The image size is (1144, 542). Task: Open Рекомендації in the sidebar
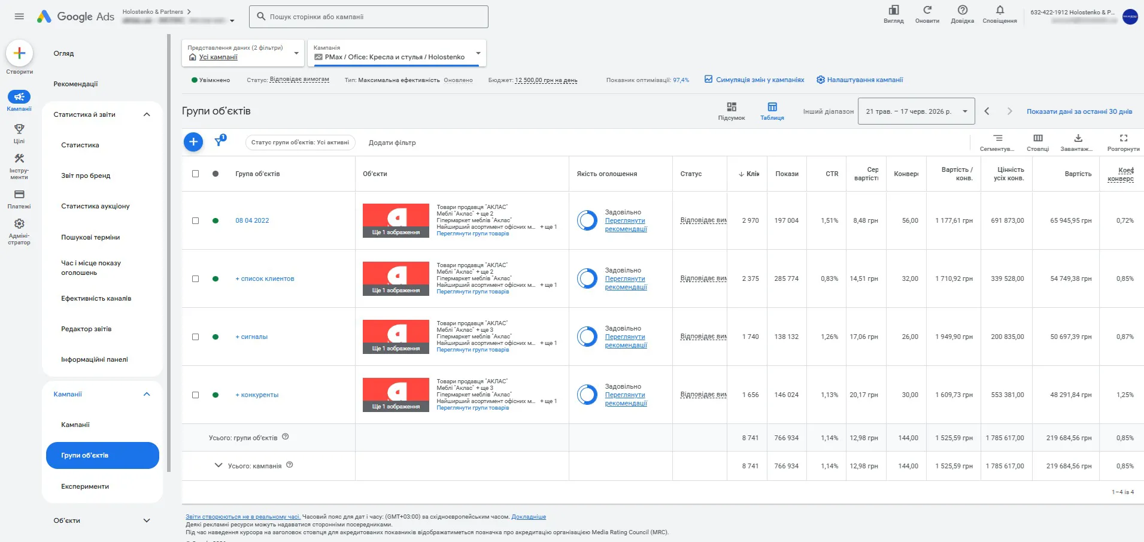pyautogui.click(x=75, y=84)
